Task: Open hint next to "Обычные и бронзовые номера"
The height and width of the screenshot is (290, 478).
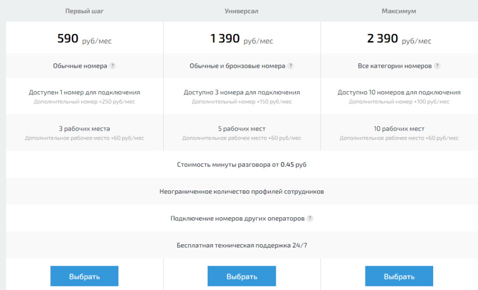Action: (291, 66)
